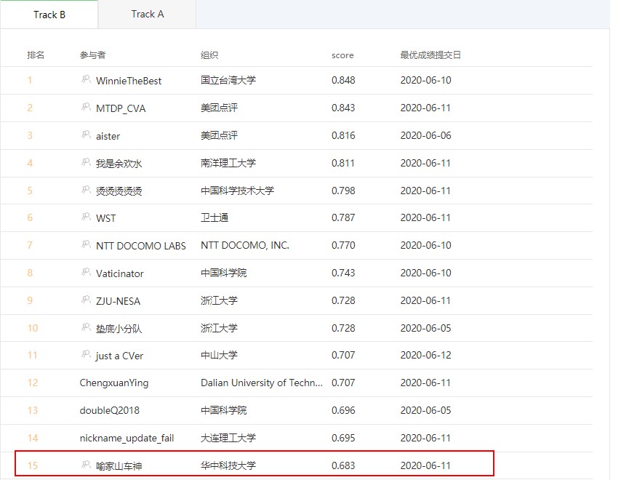Select participant name doubleQ2018
Image resolution: width=621 pixels, height=480 pixels.
click(110, 410)
